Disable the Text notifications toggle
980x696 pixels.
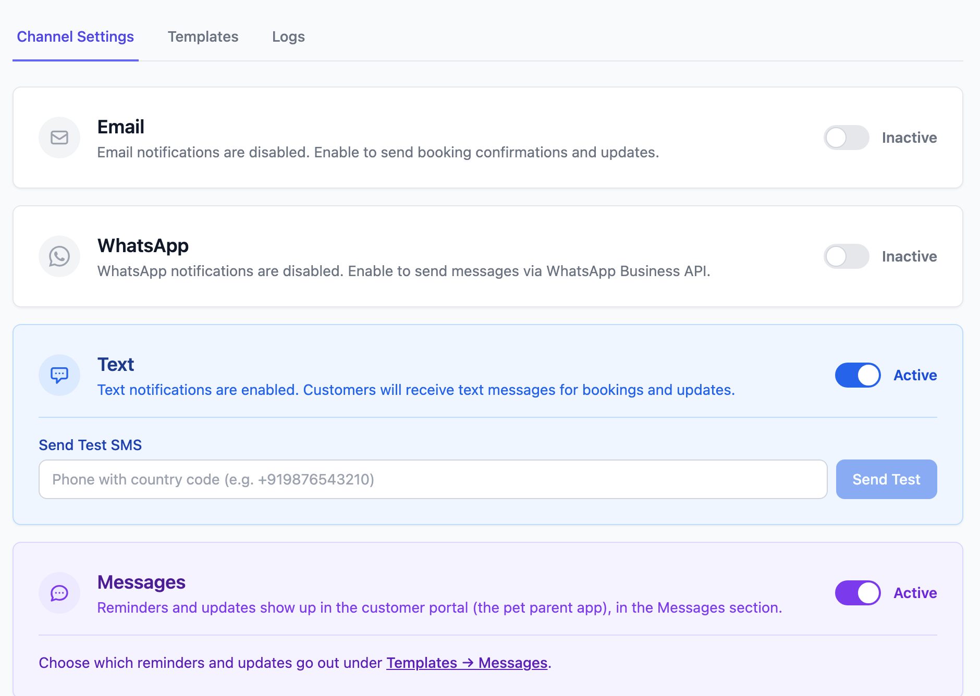point(858,375)
